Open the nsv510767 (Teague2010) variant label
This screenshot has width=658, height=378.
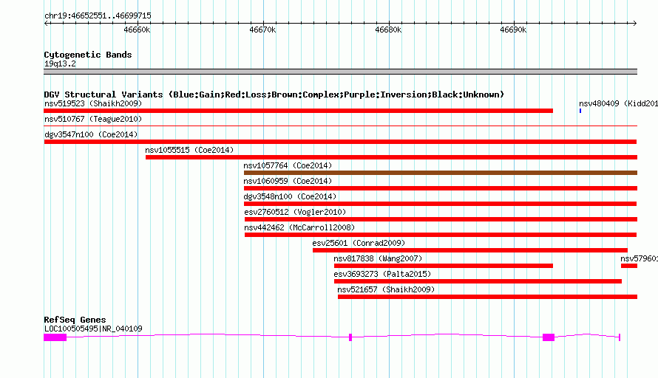[x=93, y=119]
